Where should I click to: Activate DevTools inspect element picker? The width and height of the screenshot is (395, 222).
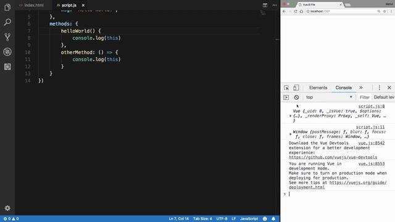[x=286, y=88]
